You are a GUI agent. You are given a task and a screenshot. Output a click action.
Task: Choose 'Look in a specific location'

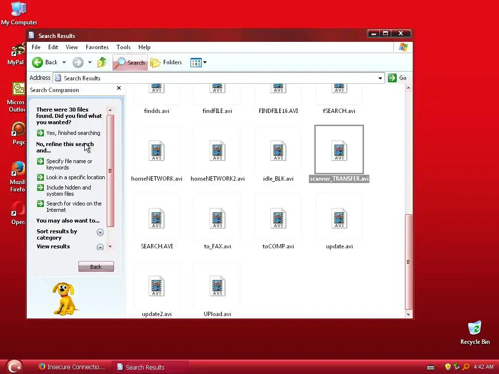71,177
